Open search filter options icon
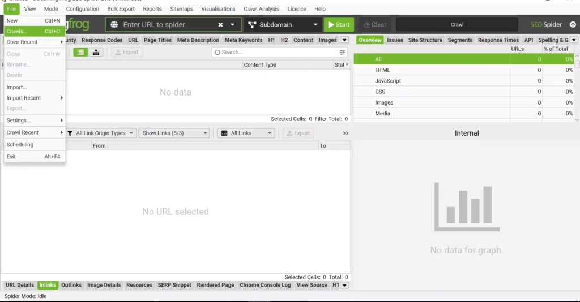This screenshot has width=580, height=302. 343,53
